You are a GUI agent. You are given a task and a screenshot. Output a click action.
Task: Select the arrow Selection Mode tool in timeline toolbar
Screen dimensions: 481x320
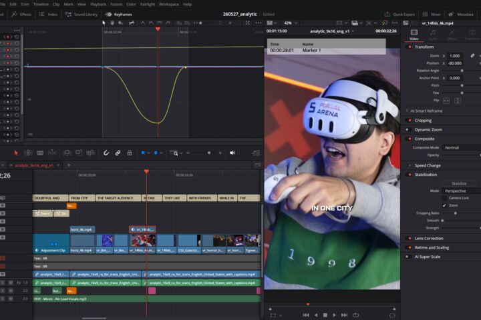coord(16,153)
